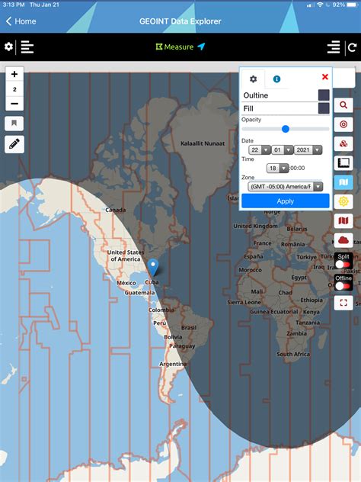Tap the South Africa map label

(293, 354)
